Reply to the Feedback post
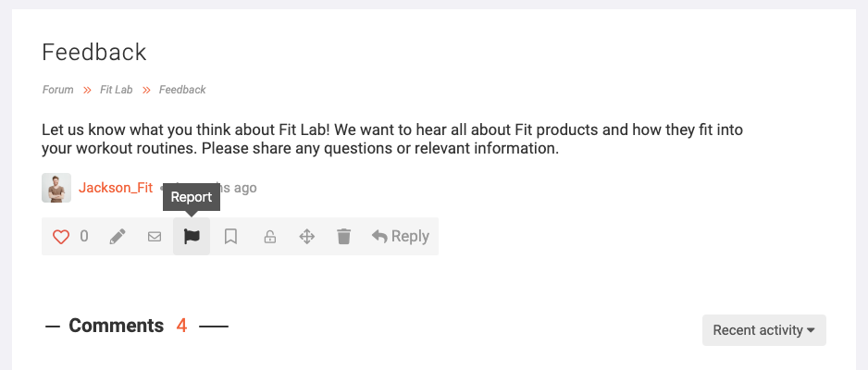This screenshot has height=370, width=868. (x=401, y=237)
